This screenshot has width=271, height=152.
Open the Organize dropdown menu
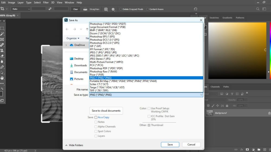[73, 38]
